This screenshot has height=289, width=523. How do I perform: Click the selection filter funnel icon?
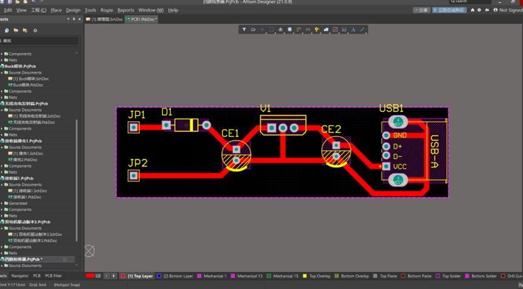pyautogui.click(x=244, y=29)
